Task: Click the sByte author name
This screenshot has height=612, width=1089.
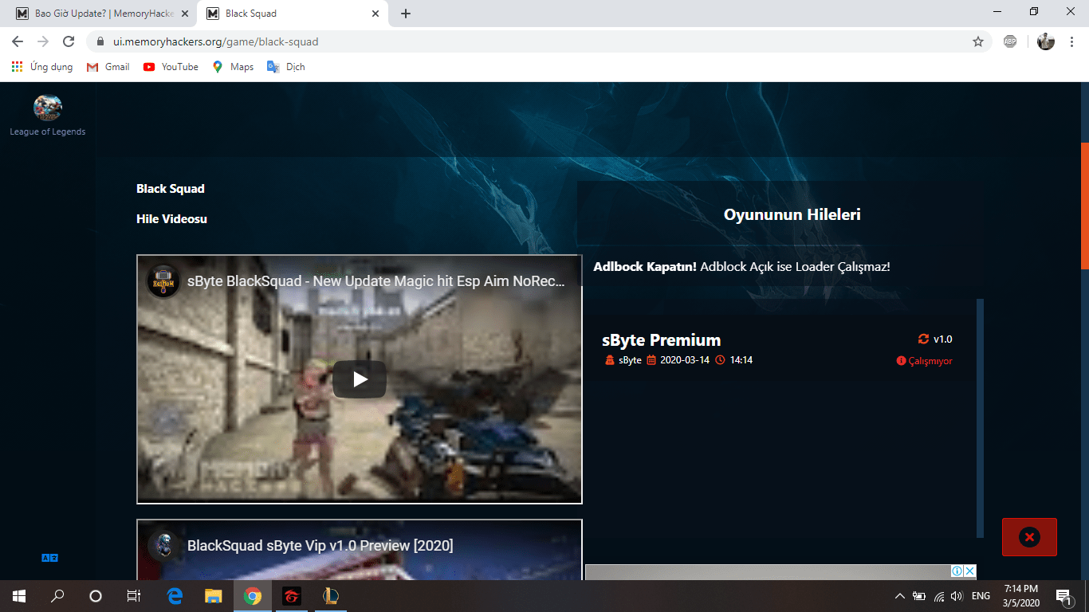Action: [630, 360]
